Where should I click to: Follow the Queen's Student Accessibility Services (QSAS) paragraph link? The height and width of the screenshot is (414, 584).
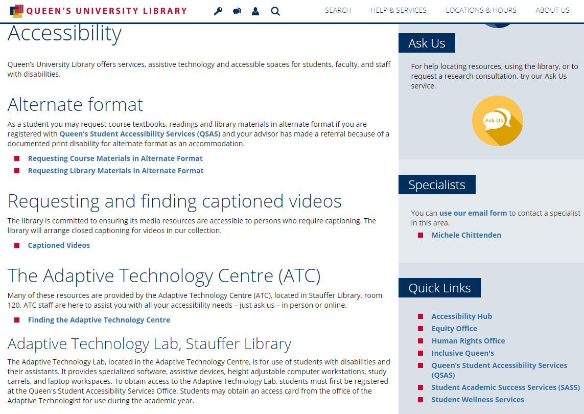tap(140, 134)
